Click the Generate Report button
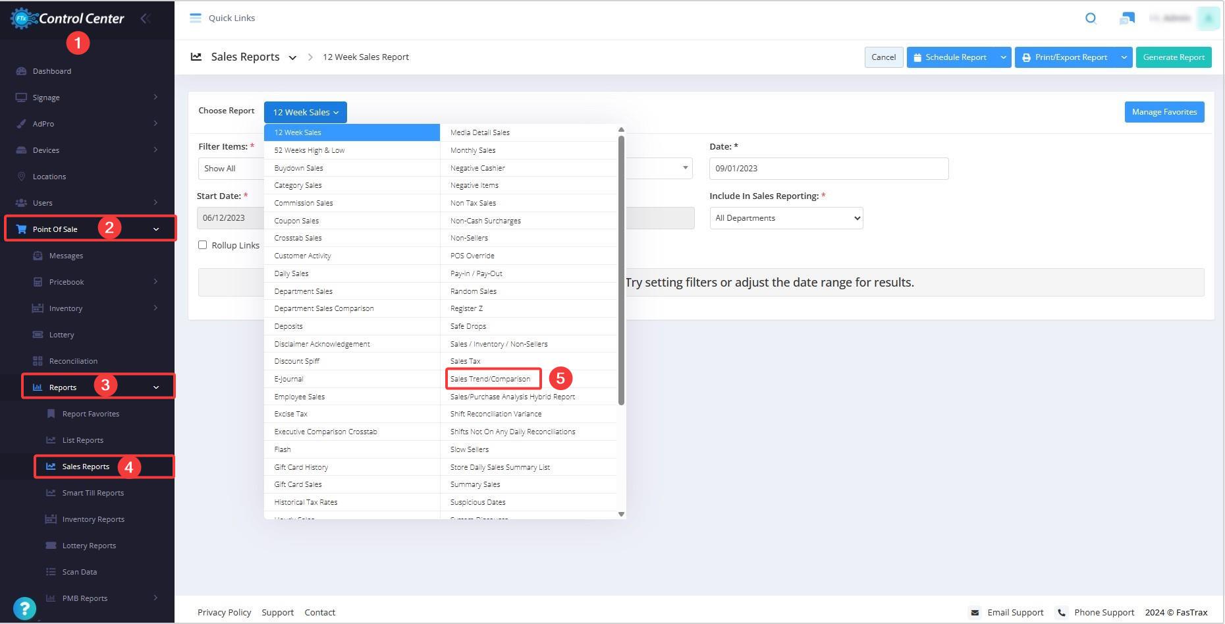This screenshot has height=624, width=1225. [x=1173, y=57]
